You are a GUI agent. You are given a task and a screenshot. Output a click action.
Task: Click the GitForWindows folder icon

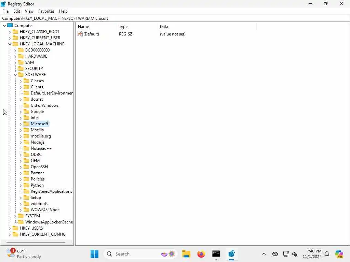click(x=26, y=105)
